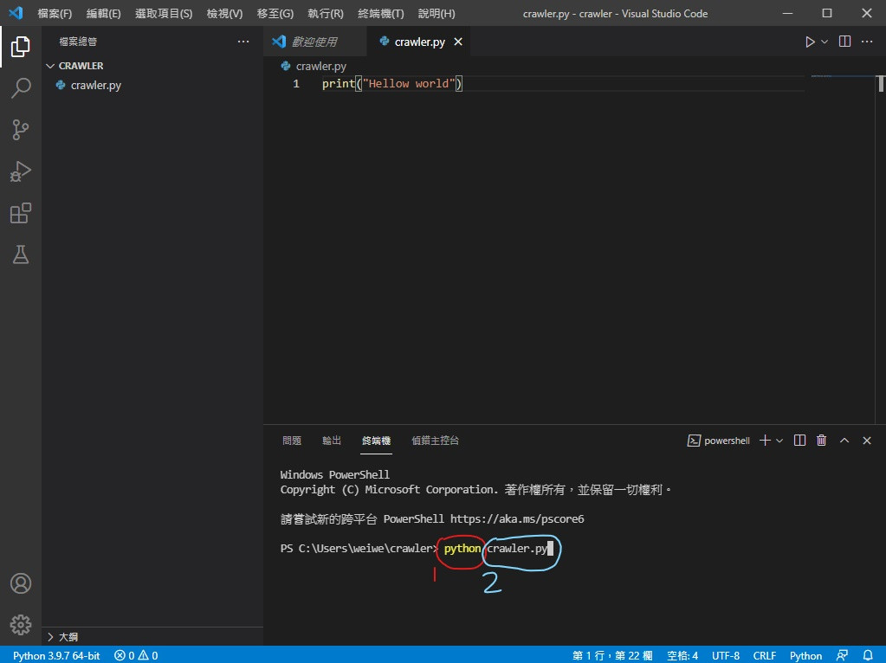886x663 pixels.
Task: Open the Search view icon
Action: [x=20, y=88]
